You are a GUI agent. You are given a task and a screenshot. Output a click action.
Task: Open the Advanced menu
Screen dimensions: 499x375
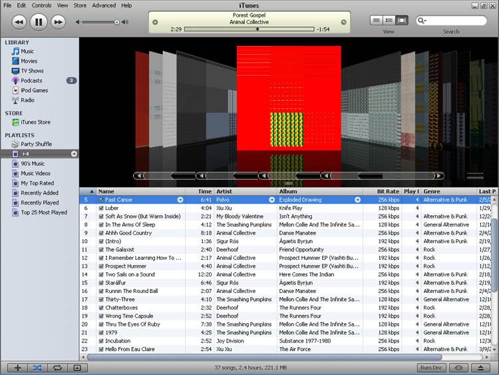104,5
